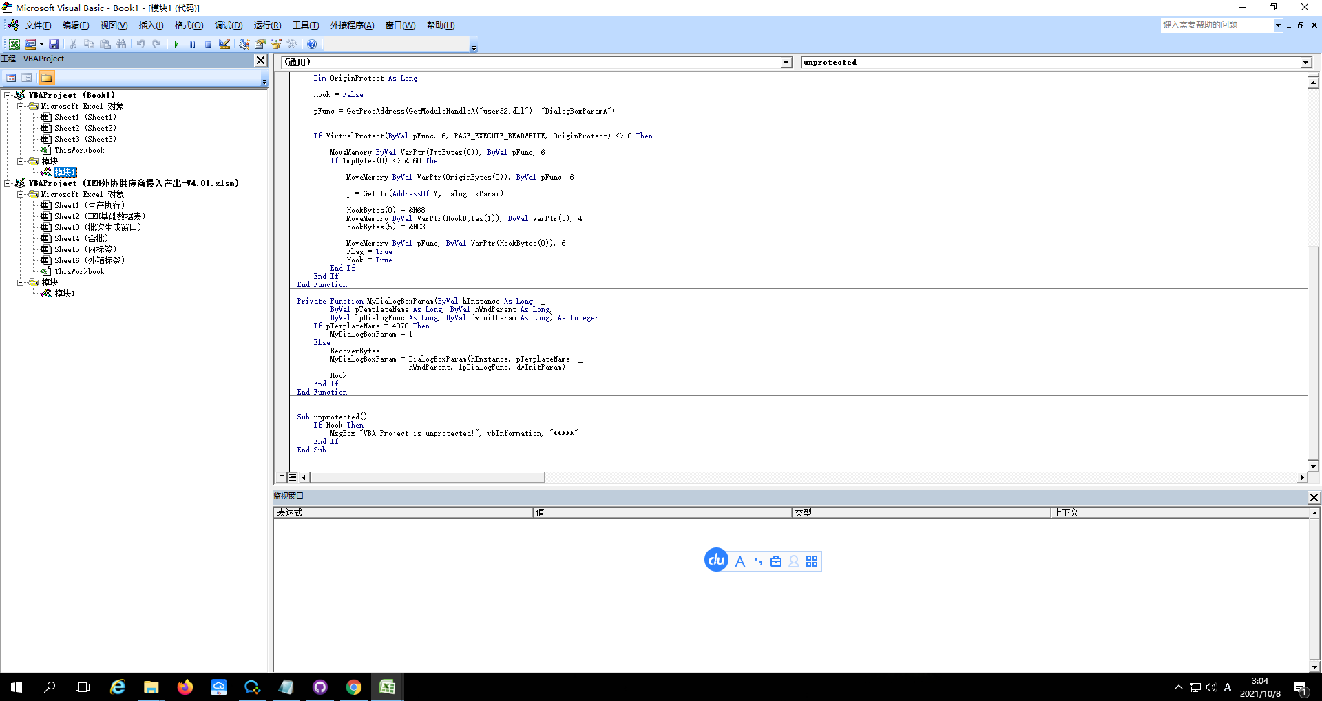Collapse IEM project's 模块 folder
Image resolution: width=1322 pixels, height=701 pixels.
pos(21,282)
